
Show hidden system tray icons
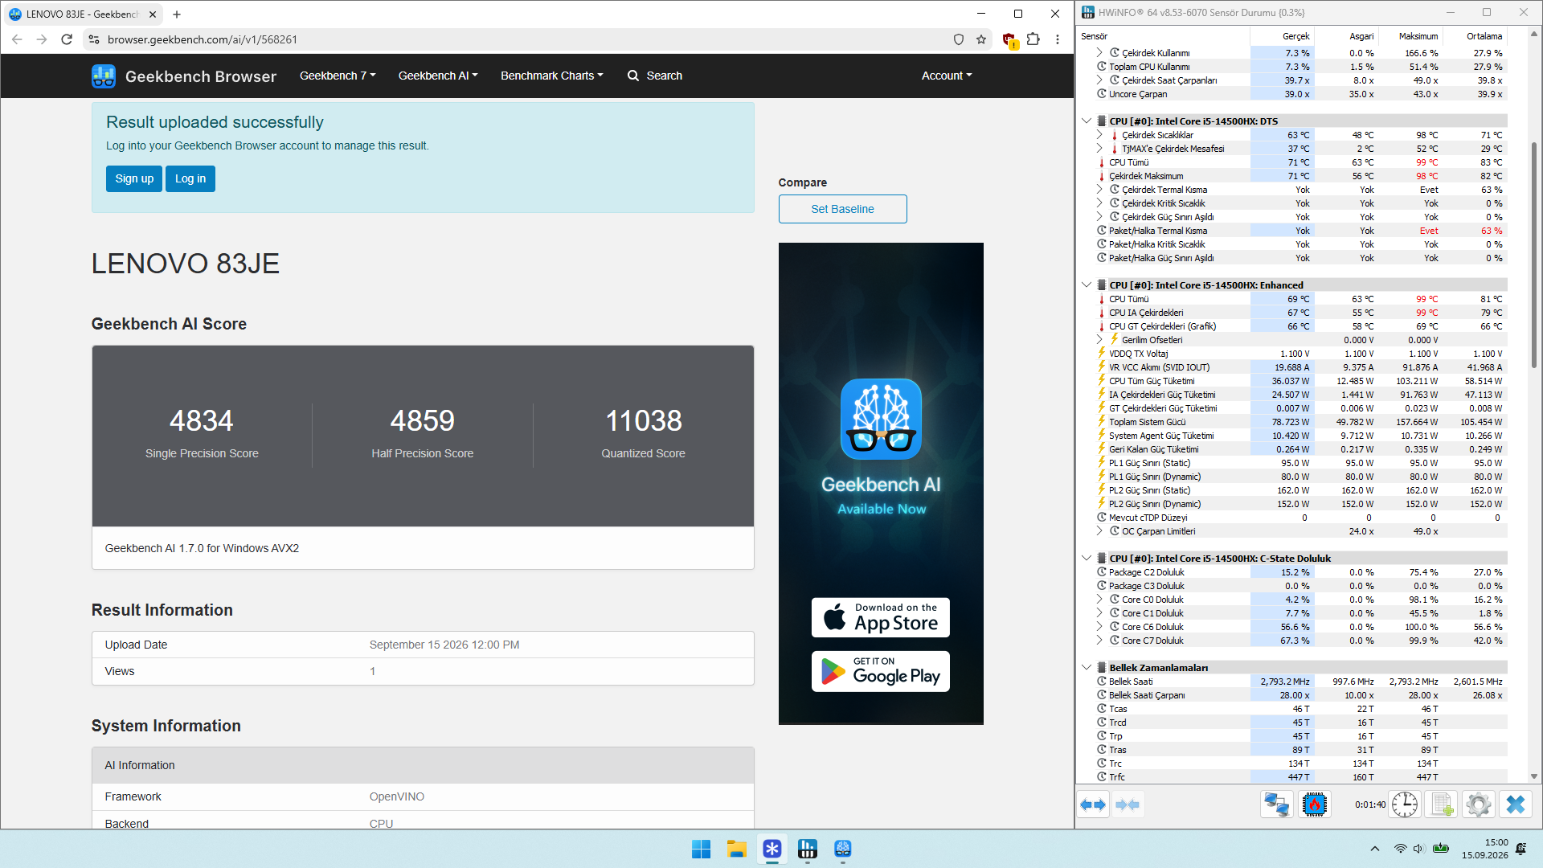click(x=1375, y=849)
